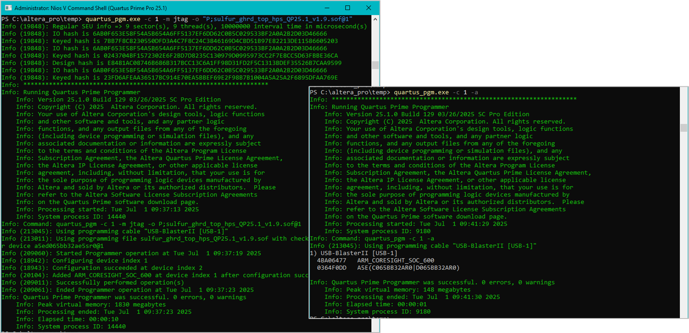Click the left terminal's scrollbar up arrow

pyautogui.click(x=375, y=19)
